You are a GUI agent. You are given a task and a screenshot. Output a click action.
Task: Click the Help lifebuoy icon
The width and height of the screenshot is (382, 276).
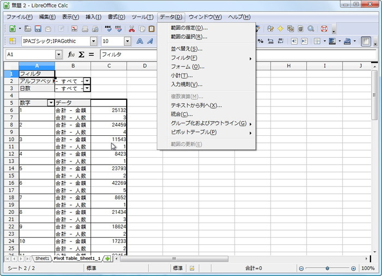[324, 29]
